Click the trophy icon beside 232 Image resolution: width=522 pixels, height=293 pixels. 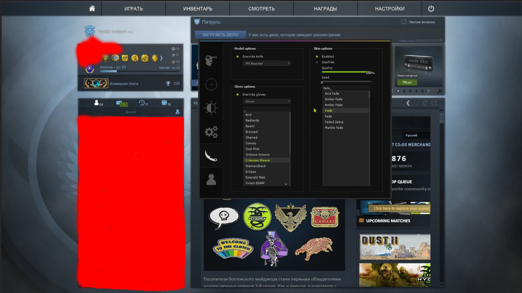click(x=168, y=84)
